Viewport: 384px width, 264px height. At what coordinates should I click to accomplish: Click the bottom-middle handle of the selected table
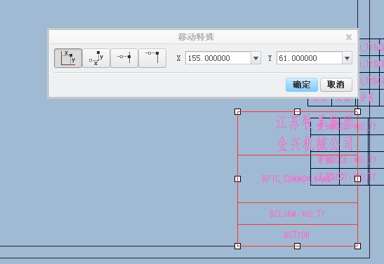pyautogui.click(x=297, y=246)
